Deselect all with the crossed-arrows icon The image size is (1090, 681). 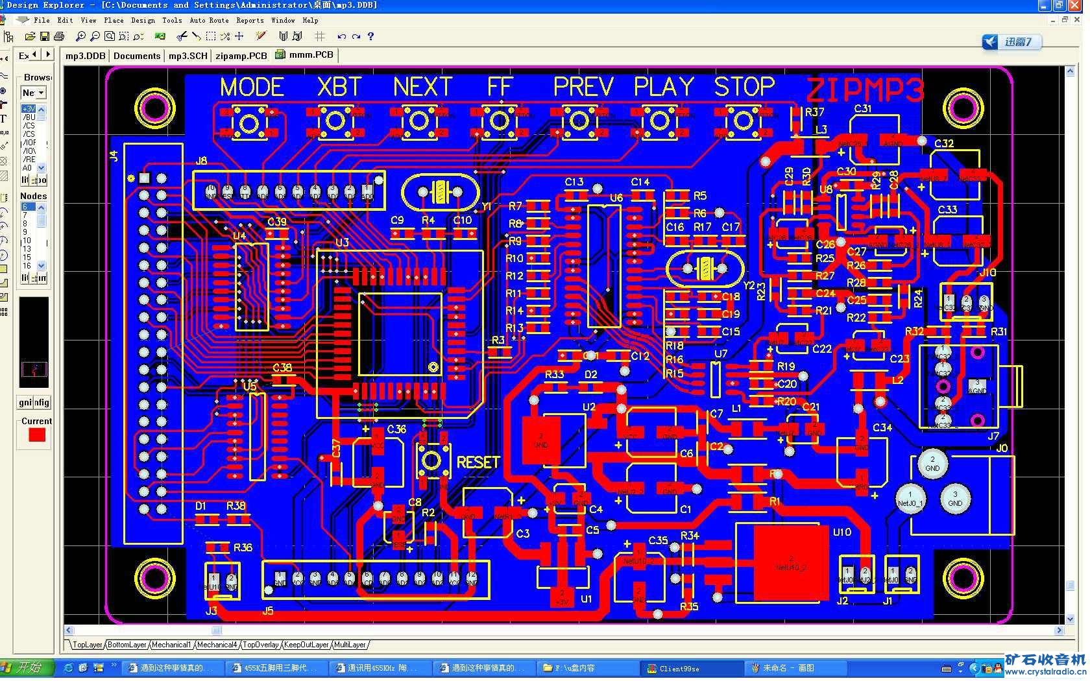point(224,37)
